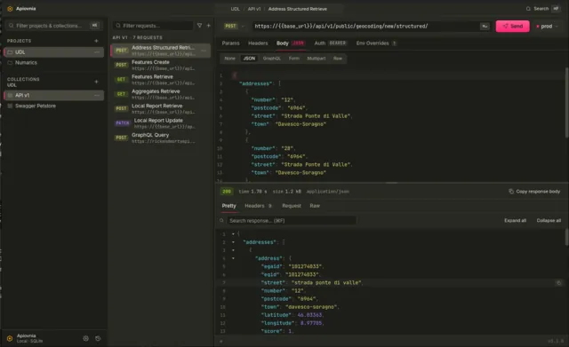
Task: Click the search icon in response search field
Action: point(221,221)
